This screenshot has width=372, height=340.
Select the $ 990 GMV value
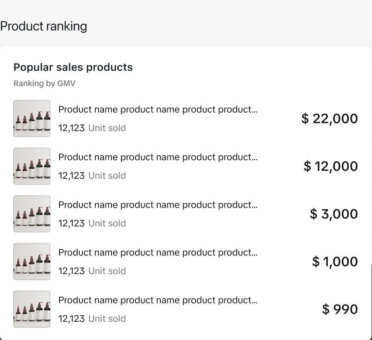coord(340,309)
